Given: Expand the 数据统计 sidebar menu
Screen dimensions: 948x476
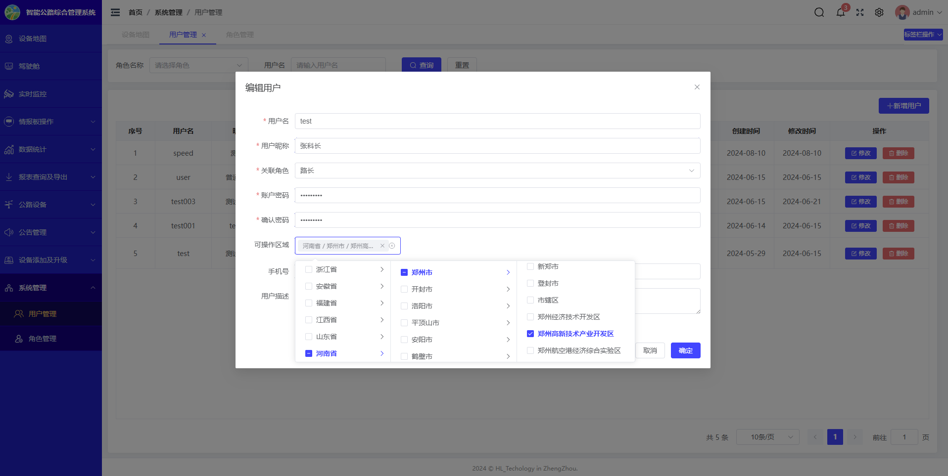Looking at the screenshot, I should (49, 149).
